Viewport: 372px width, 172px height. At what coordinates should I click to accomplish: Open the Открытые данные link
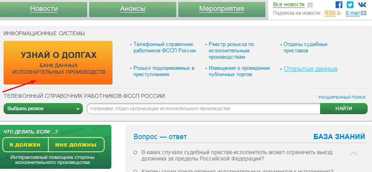pyautogui.click(x=311, y=69)
